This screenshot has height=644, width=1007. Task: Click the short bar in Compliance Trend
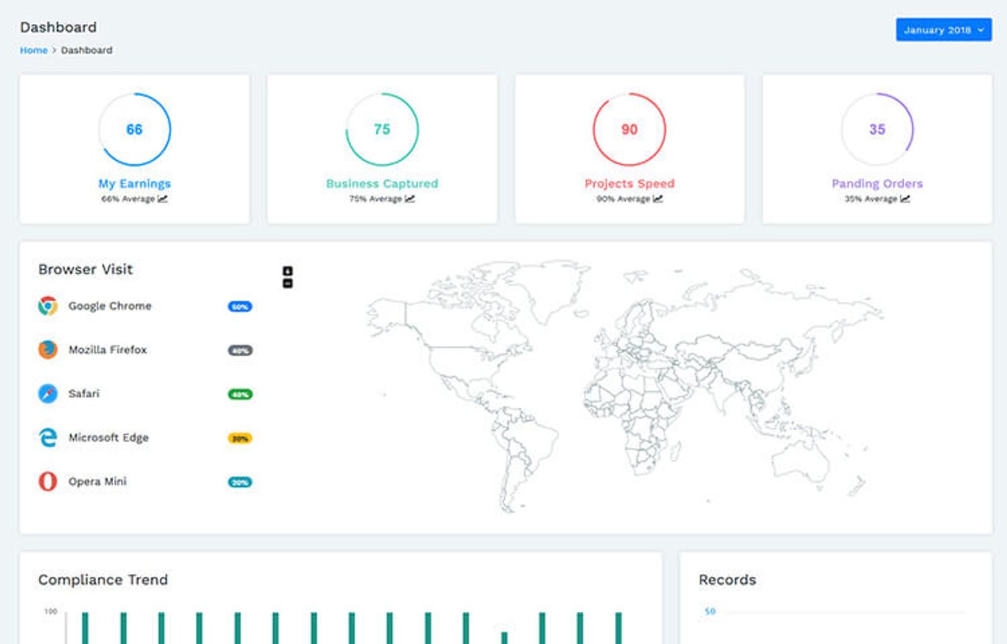pyautogui.click(x=504, y=638)
